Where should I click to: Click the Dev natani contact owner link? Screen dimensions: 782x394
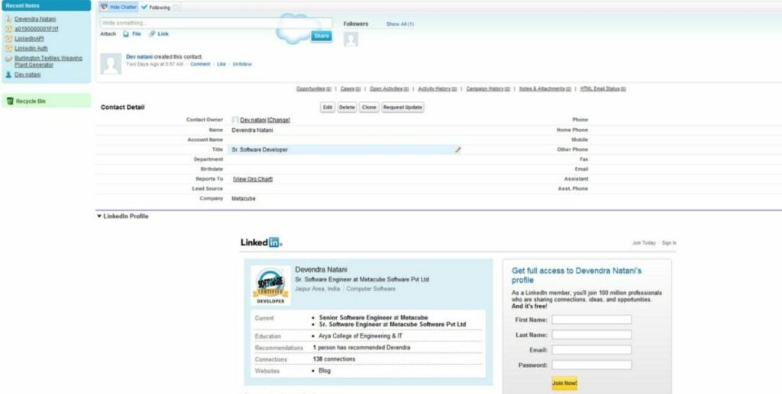click(x=253, y=120)
